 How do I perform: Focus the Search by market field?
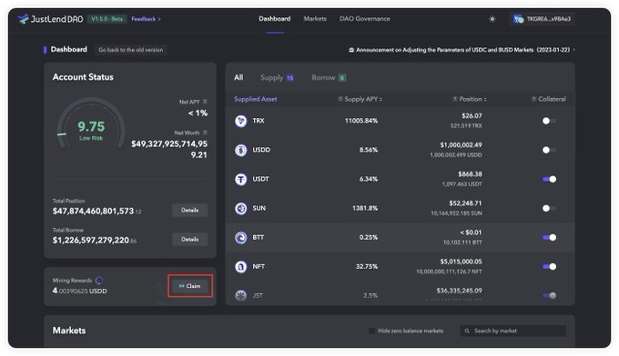tap(513, 331)
